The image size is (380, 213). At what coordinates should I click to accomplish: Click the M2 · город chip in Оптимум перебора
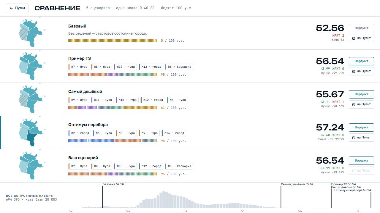point(80,133)
